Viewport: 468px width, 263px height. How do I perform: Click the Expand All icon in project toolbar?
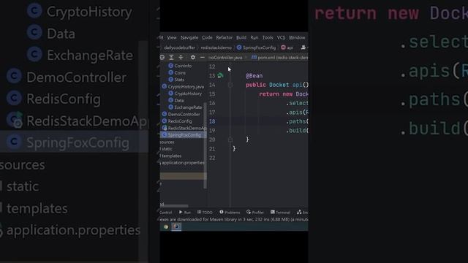click(x=171, y=57)
